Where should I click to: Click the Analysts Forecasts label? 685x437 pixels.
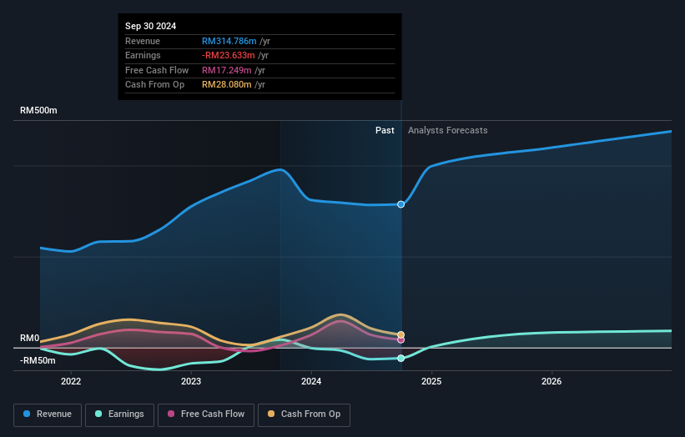click(x=448, y=131)
